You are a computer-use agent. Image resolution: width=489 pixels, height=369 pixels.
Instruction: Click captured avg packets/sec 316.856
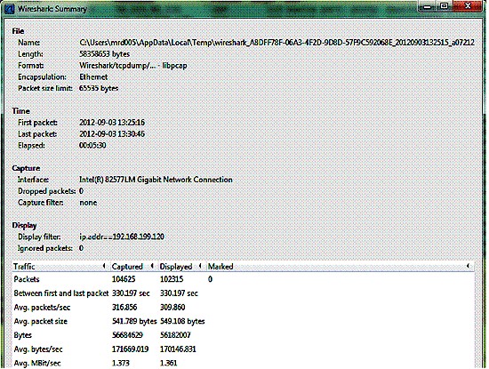(124, 308)
